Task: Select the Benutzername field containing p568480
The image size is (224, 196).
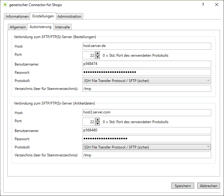Action: (x=147, y=130)
